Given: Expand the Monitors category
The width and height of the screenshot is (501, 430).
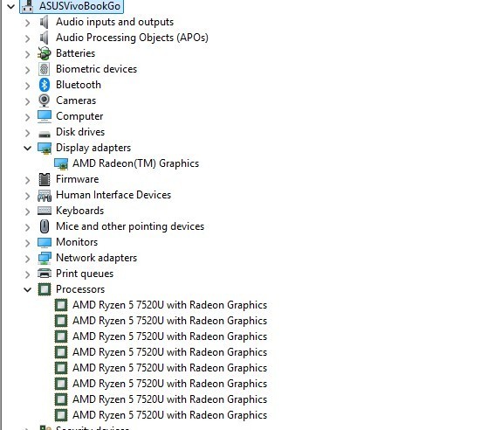Looking at the screenshot, I should click(27, 242).
